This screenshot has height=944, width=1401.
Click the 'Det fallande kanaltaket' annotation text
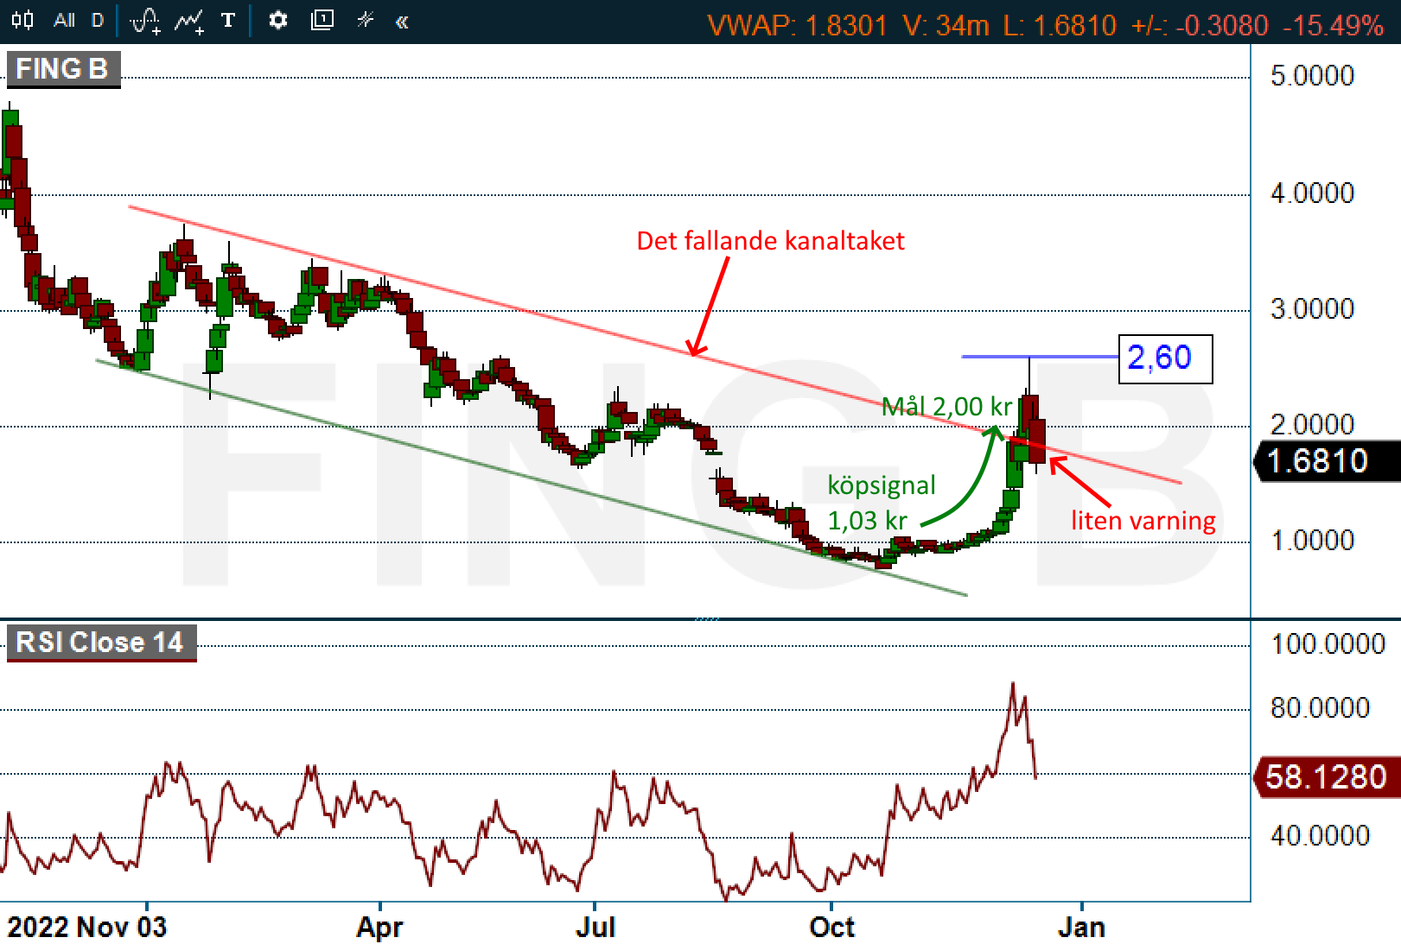pyautogui.click(x=770, y=241)
